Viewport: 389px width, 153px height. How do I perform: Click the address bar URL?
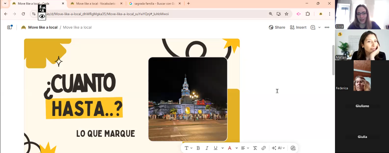tap(107, 14)
